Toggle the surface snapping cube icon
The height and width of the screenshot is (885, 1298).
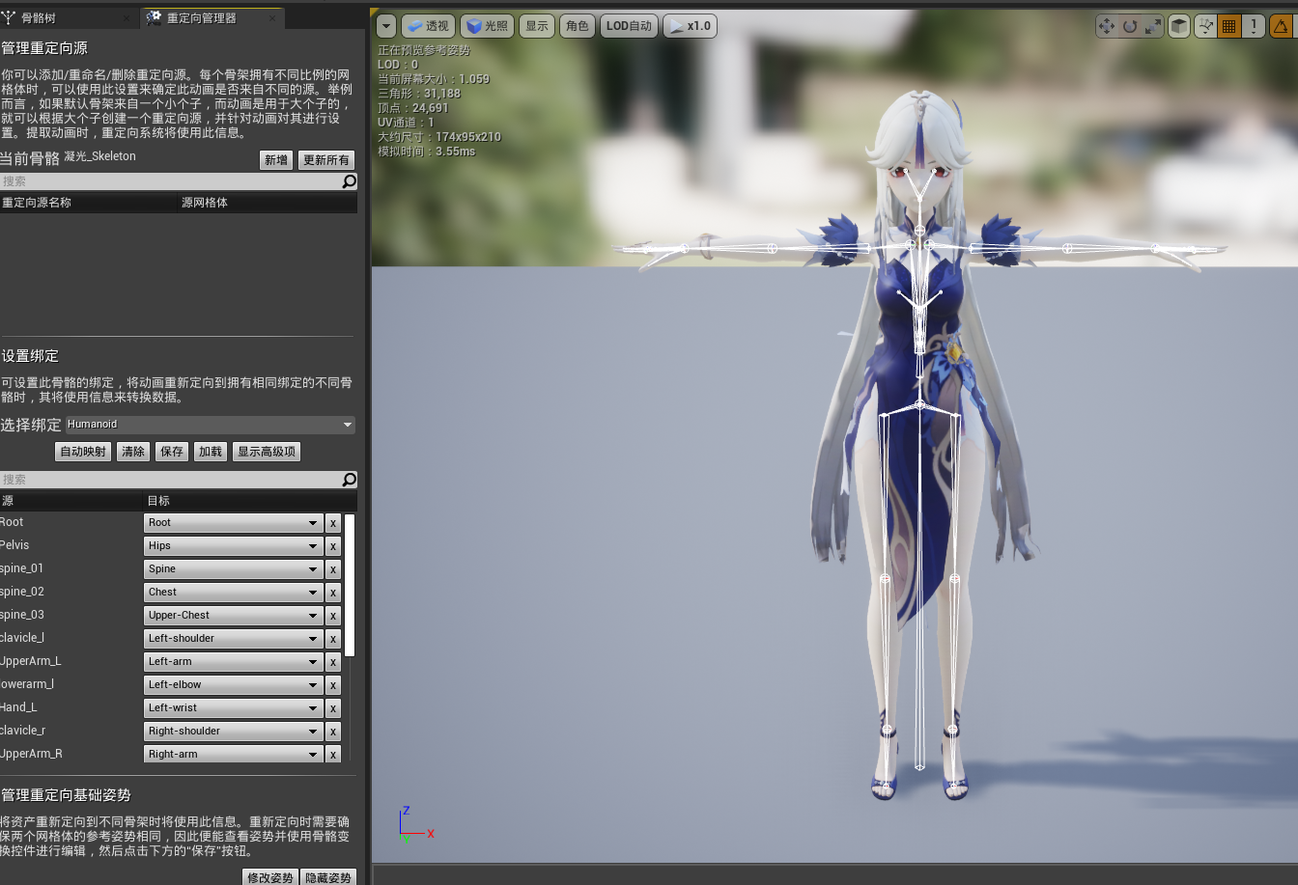1179,26
